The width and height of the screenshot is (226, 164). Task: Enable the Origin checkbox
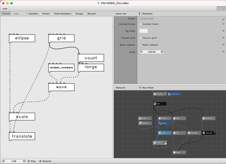coord(74,14)
